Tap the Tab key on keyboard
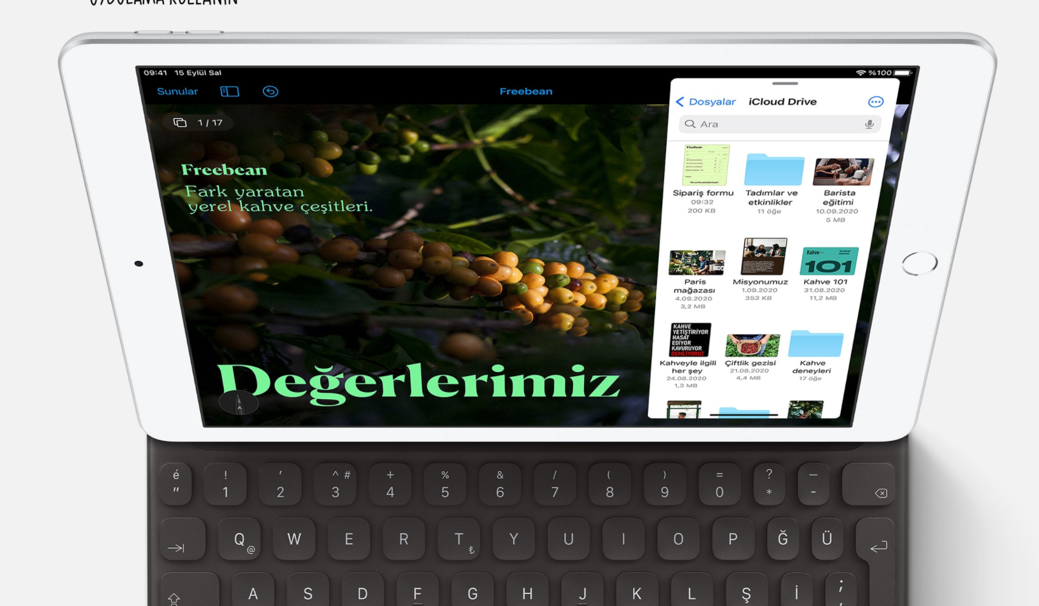Screen dimensions: 1039x606 click(183, 539)
